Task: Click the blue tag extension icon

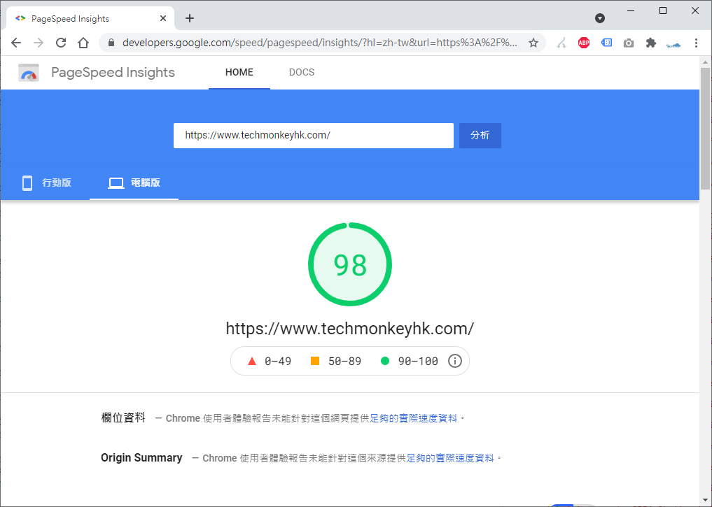Action: [606, 43]
